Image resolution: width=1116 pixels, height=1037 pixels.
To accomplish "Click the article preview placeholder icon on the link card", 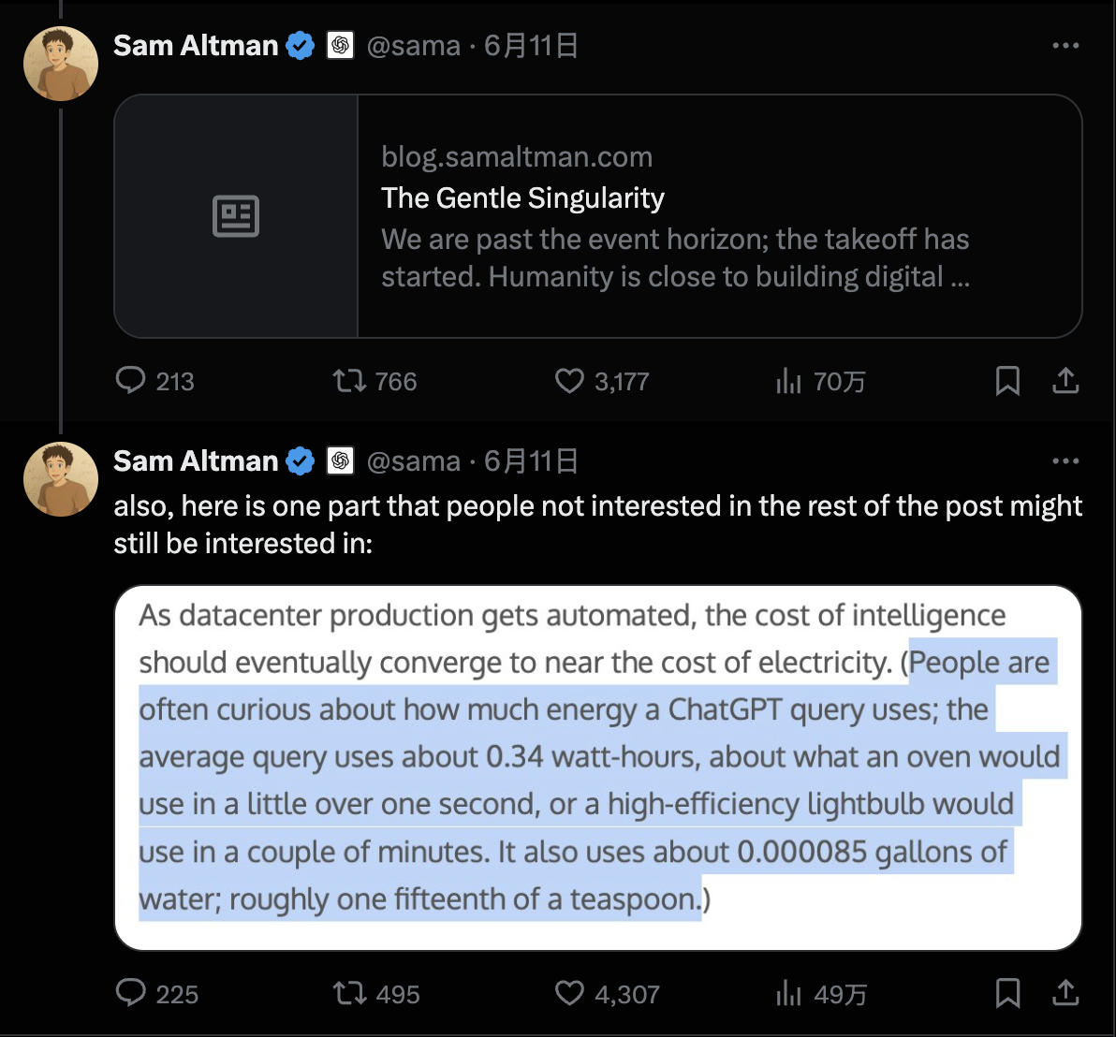I will tap(235, 215).
